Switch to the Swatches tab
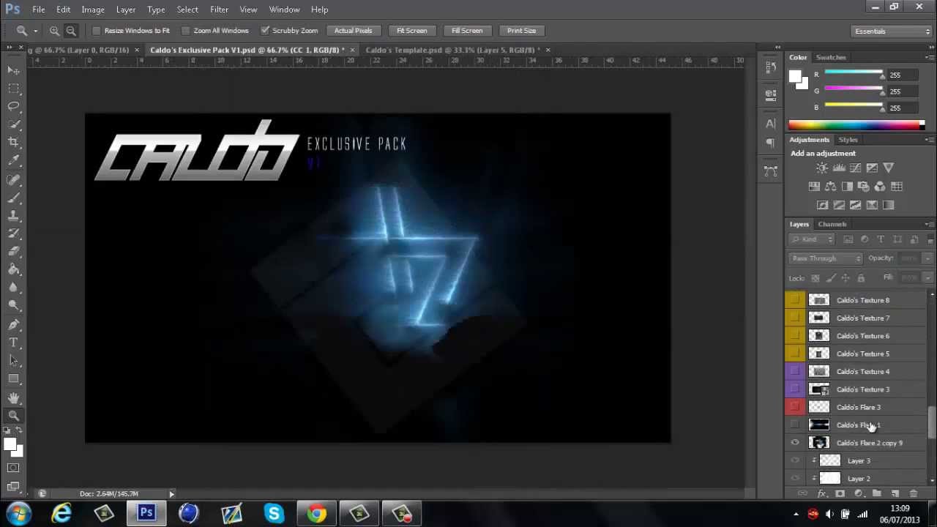 point(831,57)
